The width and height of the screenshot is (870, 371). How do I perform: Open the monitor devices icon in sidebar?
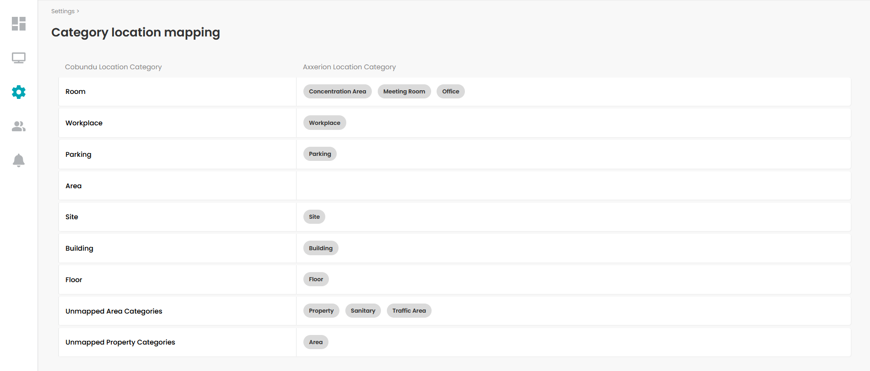click(x=19, y=58)
